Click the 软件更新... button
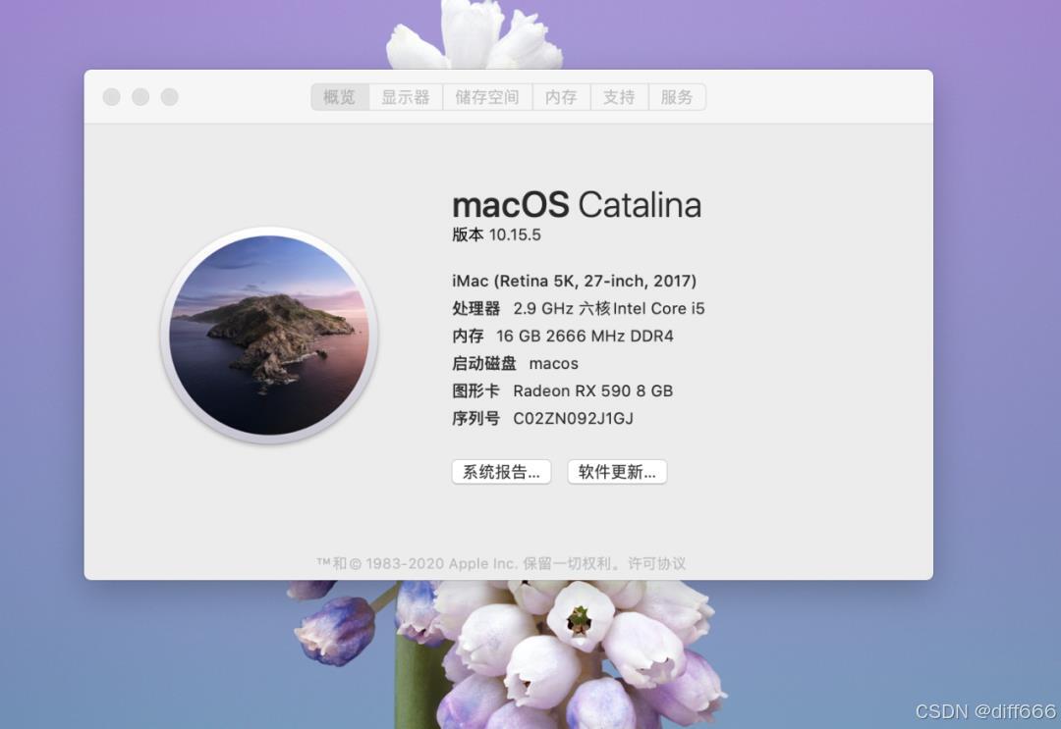This screenshot has height=729, width=1061. pyautogui.click(x=617, y=472)
